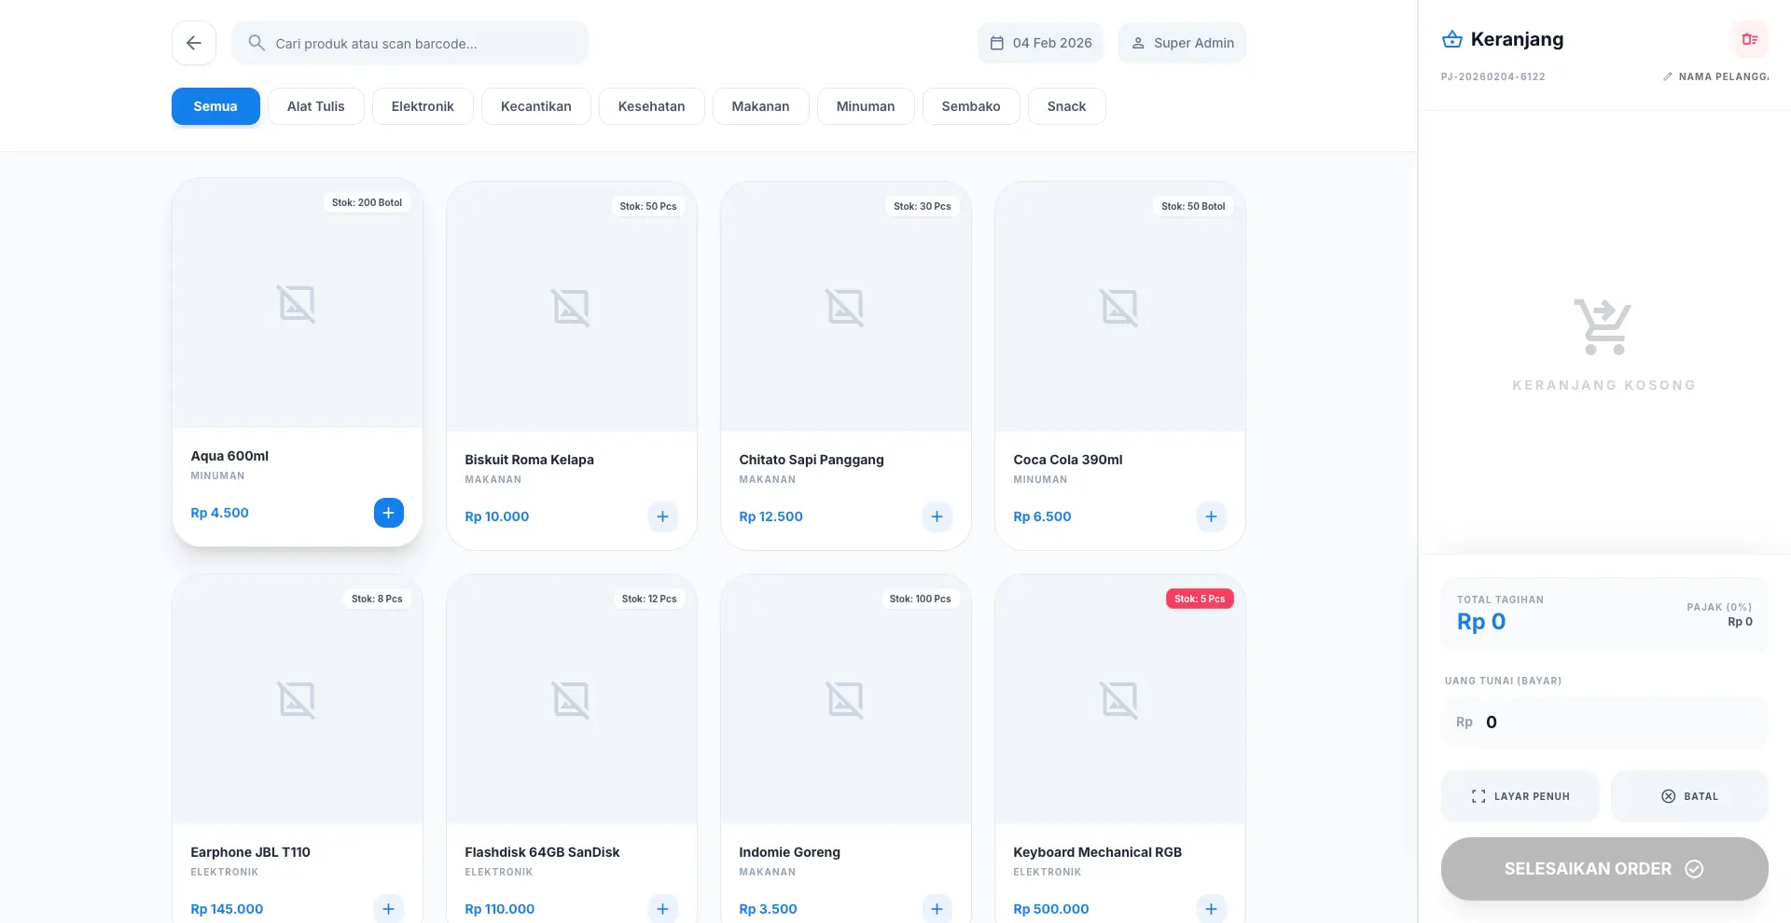Switch to the Minuman category
Image resolution: width=1791 pixels, height=923 pixels.
click(865, 106)
